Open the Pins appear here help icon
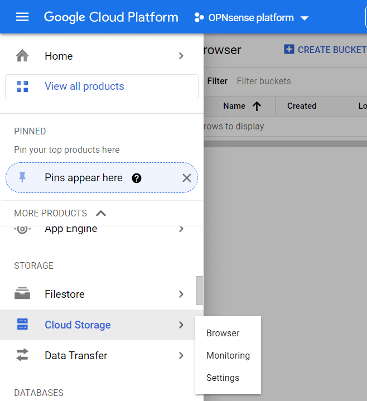367x401 pixels. 137,178
